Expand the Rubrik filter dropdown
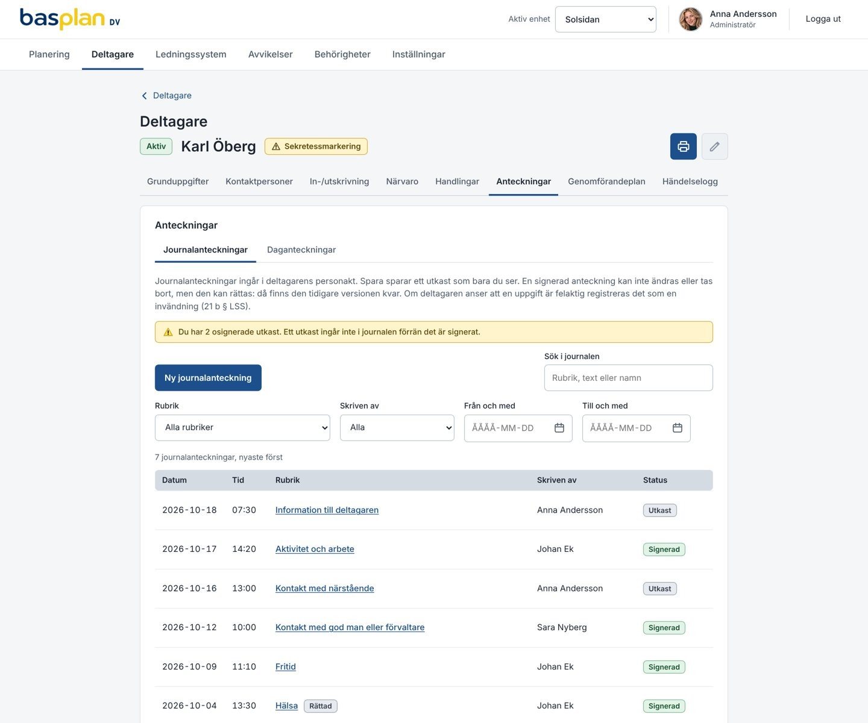This screenshot has width=868, height=723. (242, 428)
